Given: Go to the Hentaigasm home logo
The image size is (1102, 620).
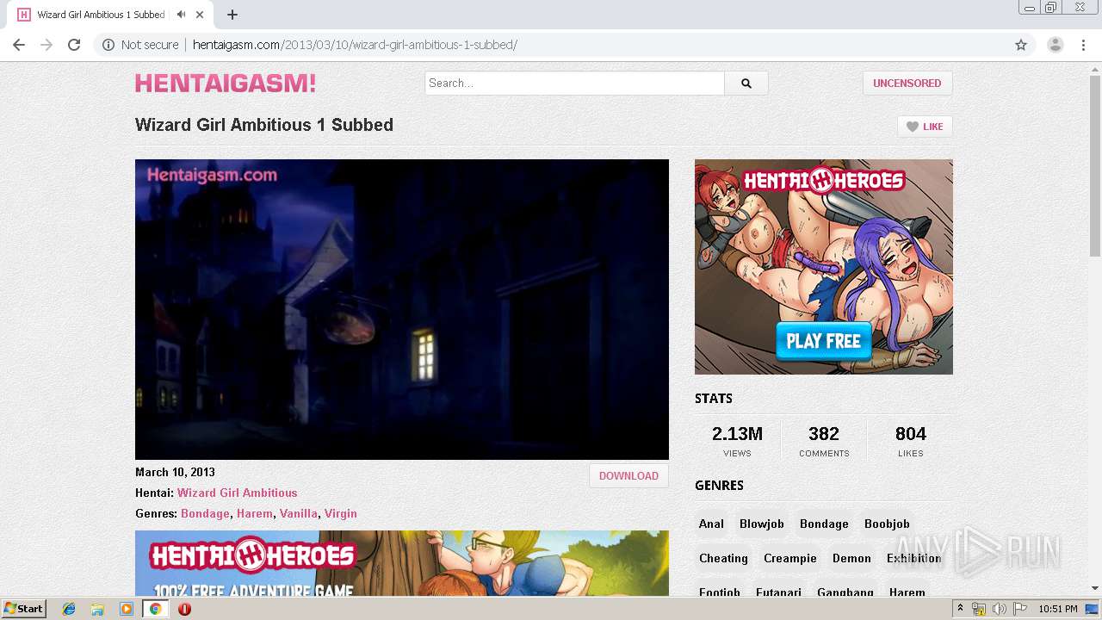Looking at the screenshot, I should [226, 83].
